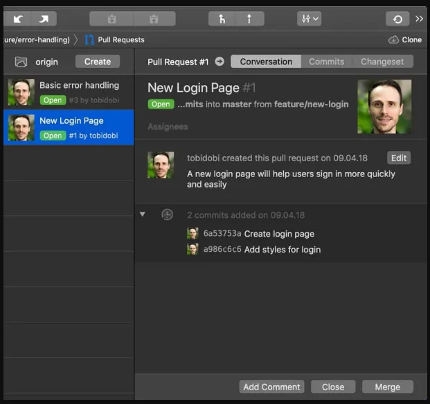
Task: Click the arrow icon beside Pull Request #1
Action: pyautogui.click(x=220, y=62)
